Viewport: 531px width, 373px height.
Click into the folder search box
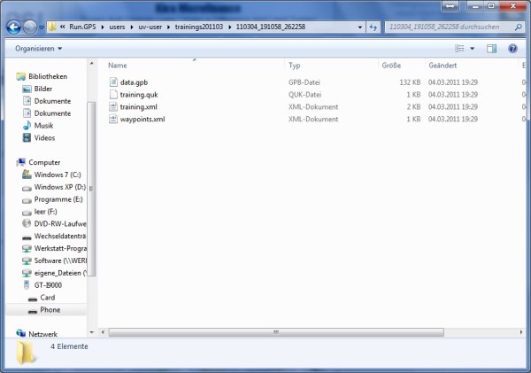click(447, 27)
